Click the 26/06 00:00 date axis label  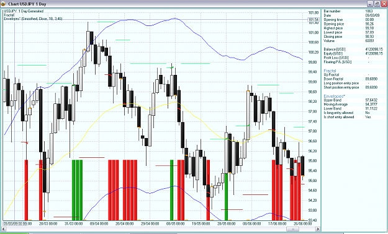(x=302, y=223)
